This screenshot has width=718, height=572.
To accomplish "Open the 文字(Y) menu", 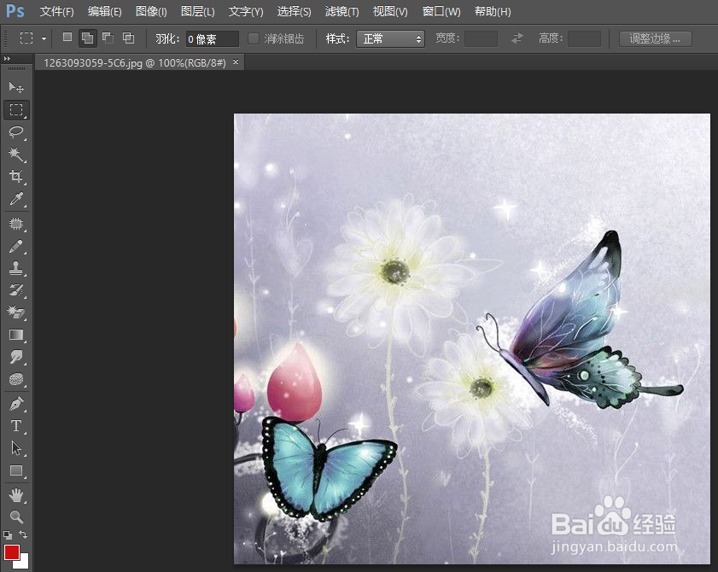I will pos(246,11).
